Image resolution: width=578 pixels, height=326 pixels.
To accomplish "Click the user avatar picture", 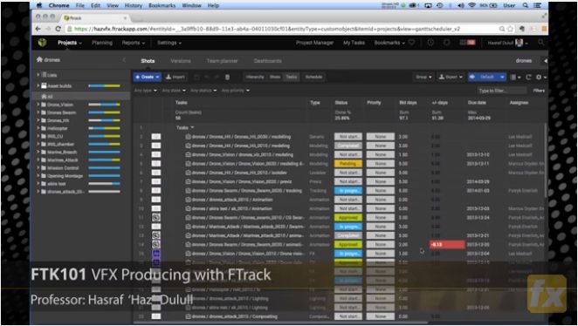I will [x=520, y=43].
